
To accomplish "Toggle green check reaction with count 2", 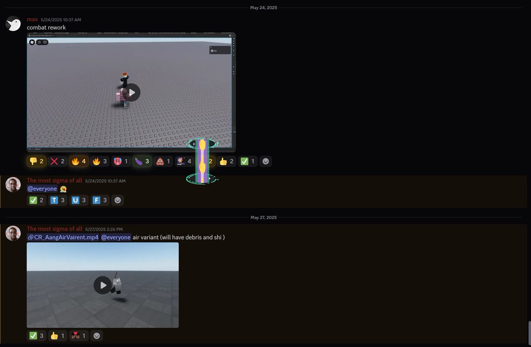I will click(x=36, y=200).
